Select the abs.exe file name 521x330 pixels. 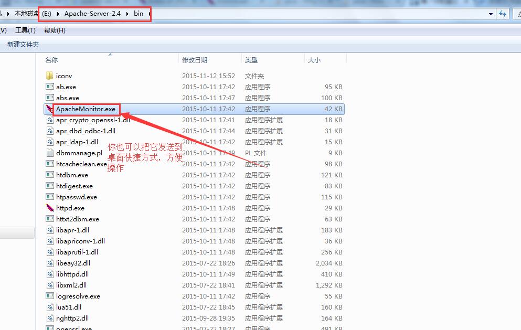pos(68,98)
